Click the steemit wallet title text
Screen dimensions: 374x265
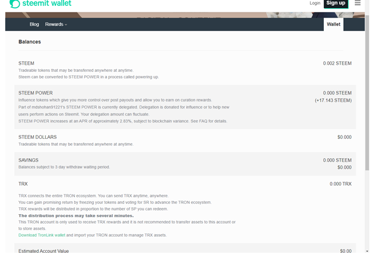click(47, 4)
